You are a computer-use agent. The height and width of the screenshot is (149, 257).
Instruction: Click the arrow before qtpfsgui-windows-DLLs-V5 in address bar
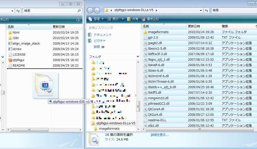coord(111,10)
